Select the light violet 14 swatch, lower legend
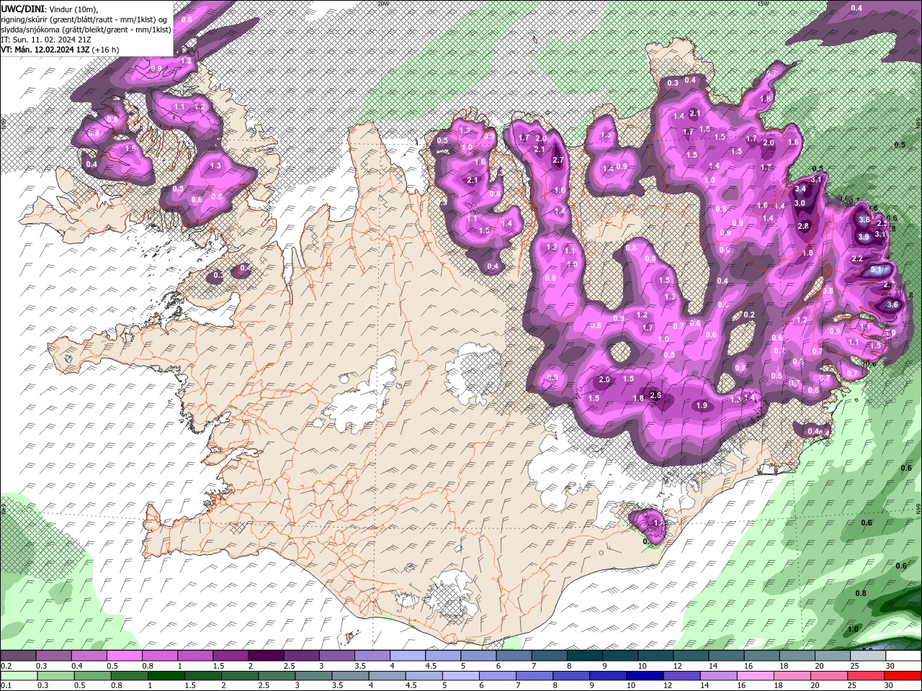 [718, 675]
